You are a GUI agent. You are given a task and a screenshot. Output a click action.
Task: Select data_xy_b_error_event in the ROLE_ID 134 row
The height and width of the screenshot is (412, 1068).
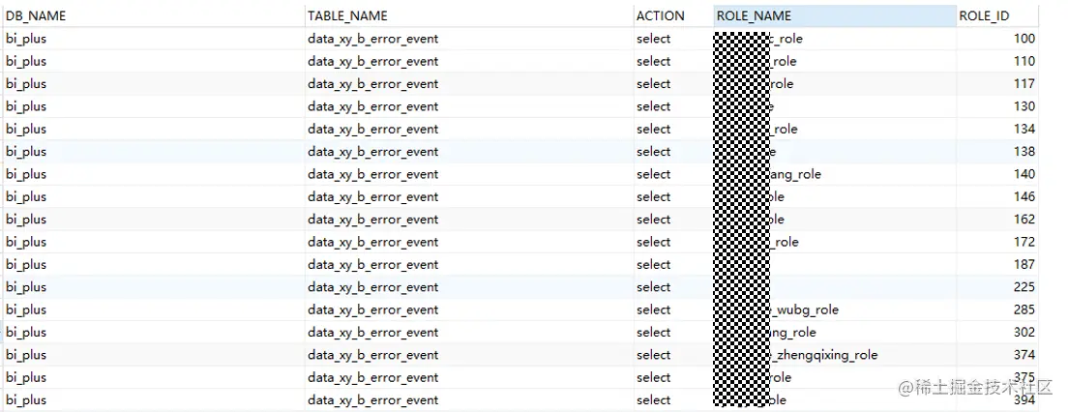(373, 129)
